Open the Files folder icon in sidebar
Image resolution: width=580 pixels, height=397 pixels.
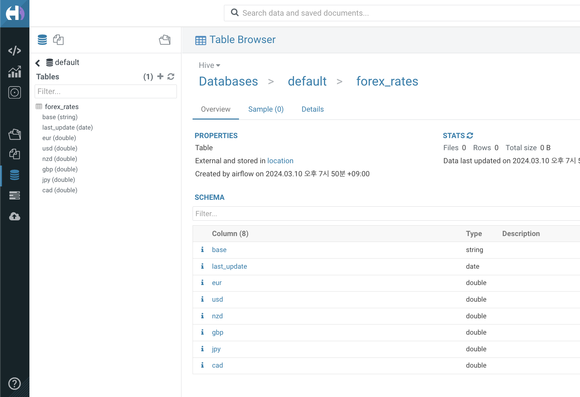click(x=14, y=134)
